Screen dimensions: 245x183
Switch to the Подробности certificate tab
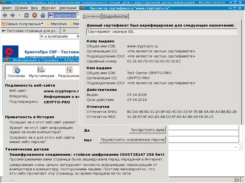point(115,16)
